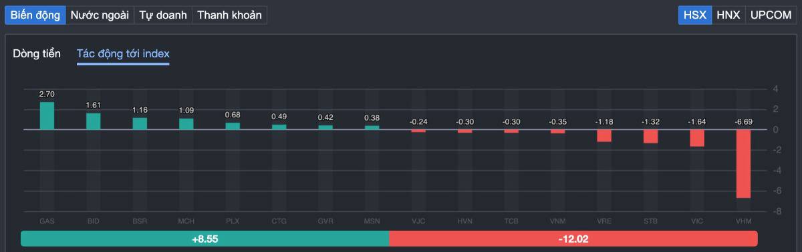The image size is (802, 252).
Task: Click the VHM ticker label
Action: (x=743, y=221)
